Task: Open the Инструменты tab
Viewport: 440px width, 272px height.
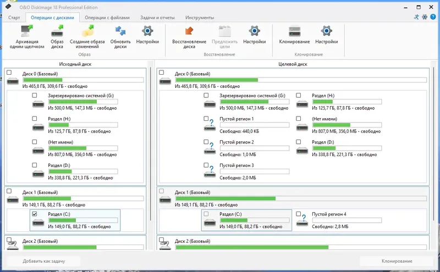Action: coord(200,18)
